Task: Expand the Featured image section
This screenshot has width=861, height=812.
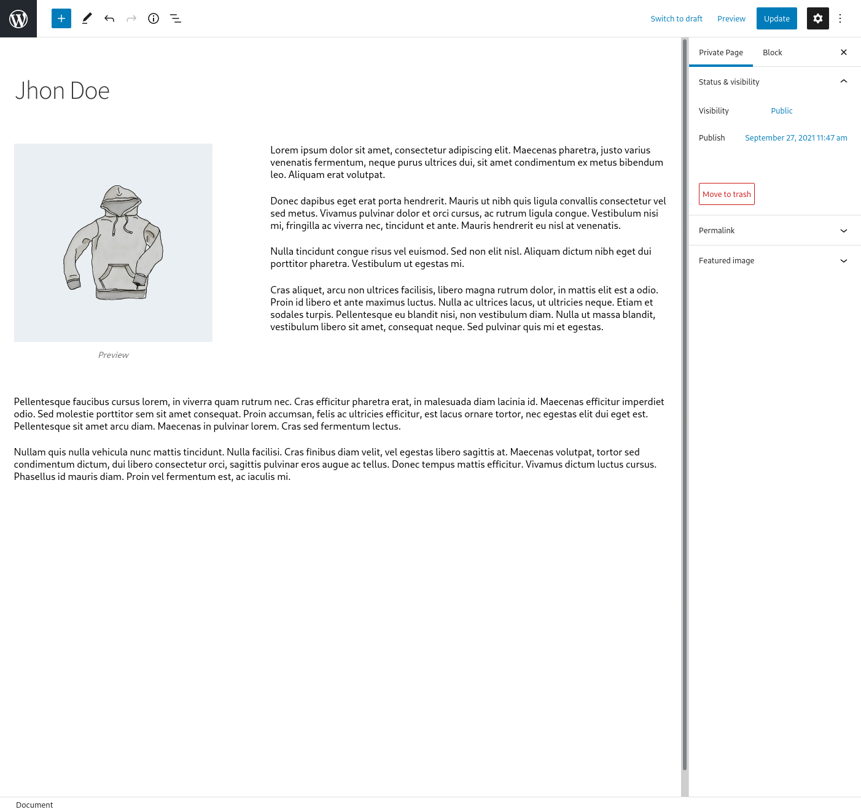Action: (x=843, y=260)
